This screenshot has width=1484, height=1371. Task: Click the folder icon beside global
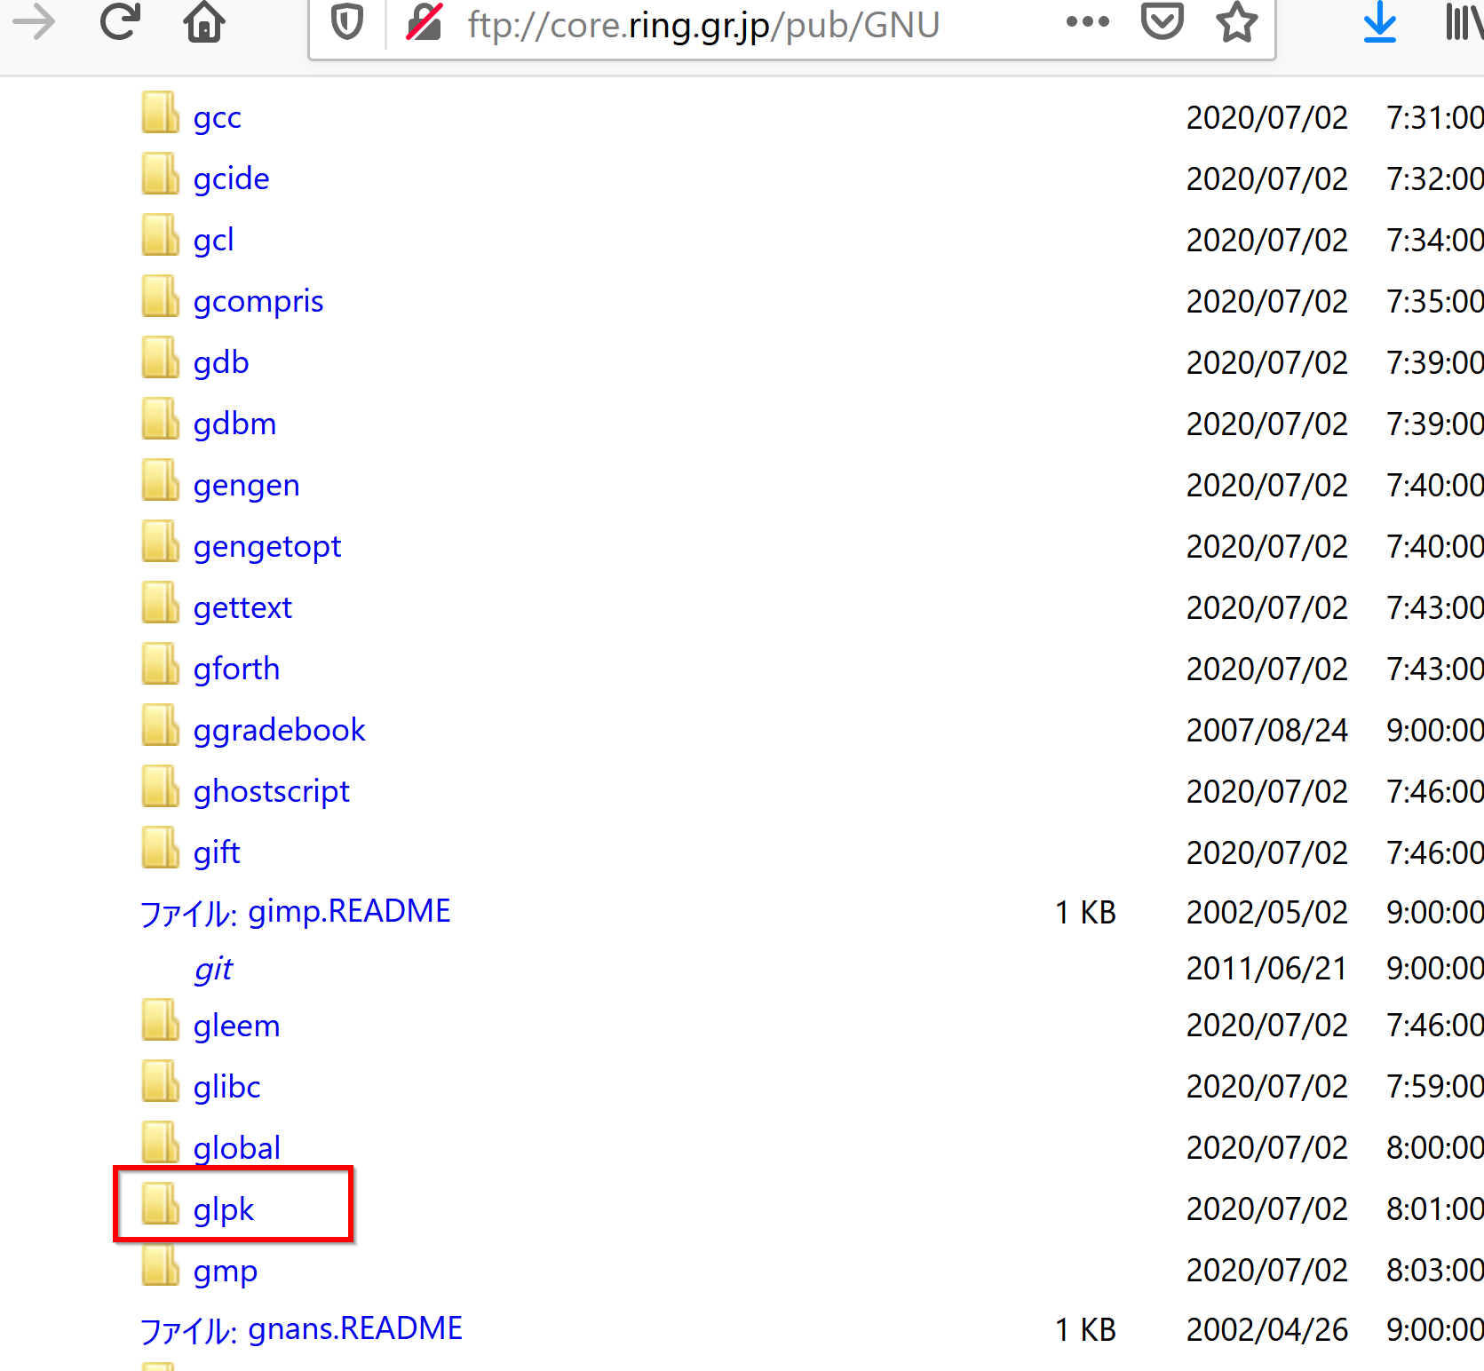coord(161,1144)
